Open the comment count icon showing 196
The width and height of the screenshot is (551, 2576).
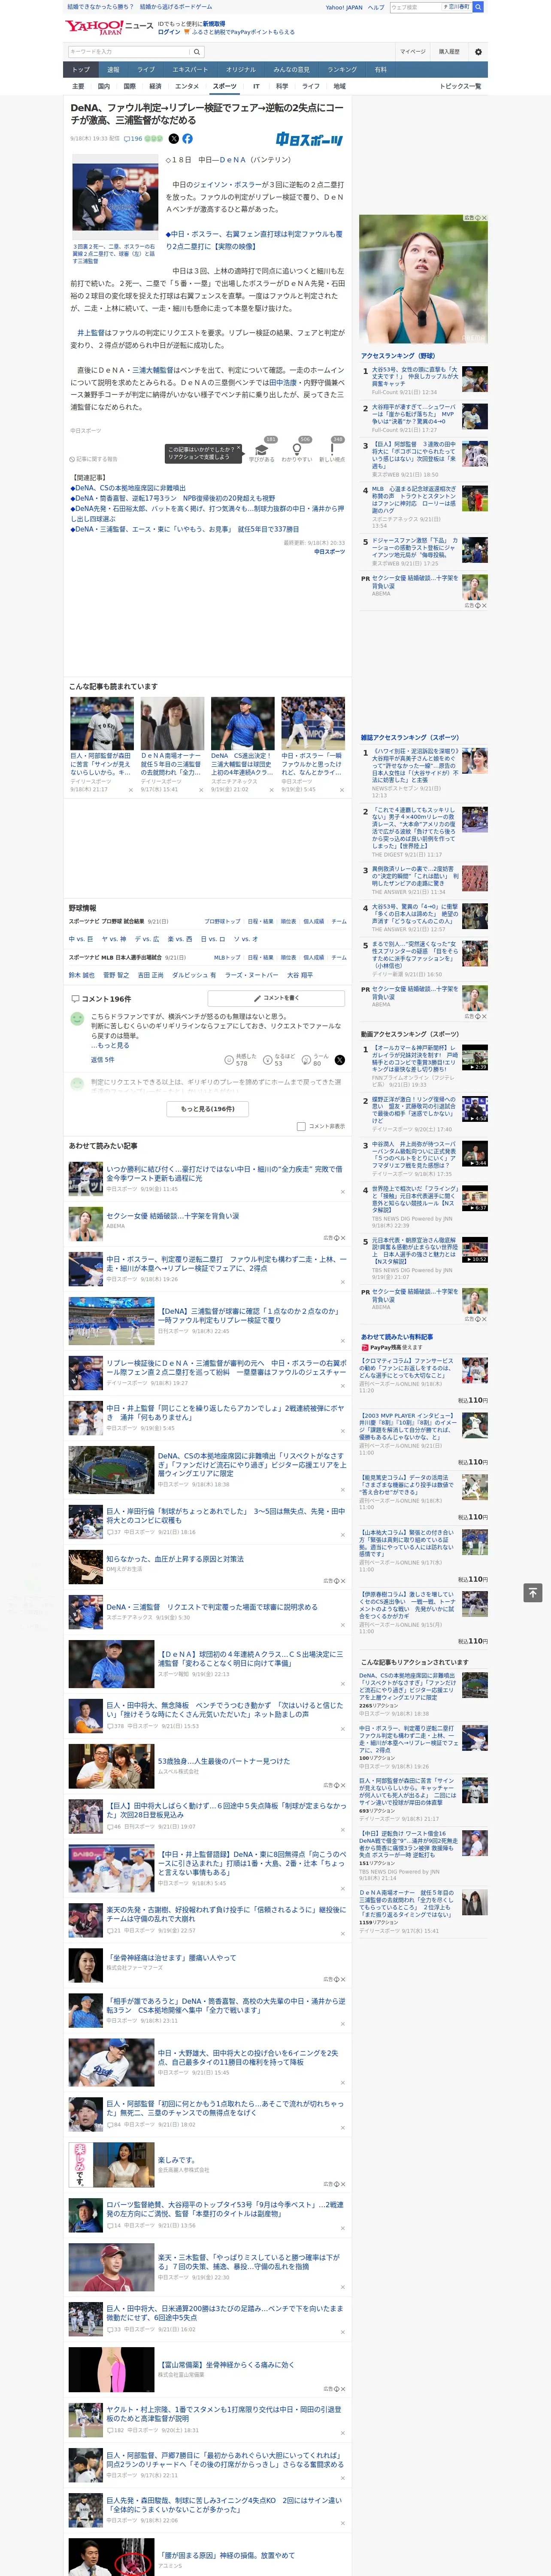[x=133, y=139]
